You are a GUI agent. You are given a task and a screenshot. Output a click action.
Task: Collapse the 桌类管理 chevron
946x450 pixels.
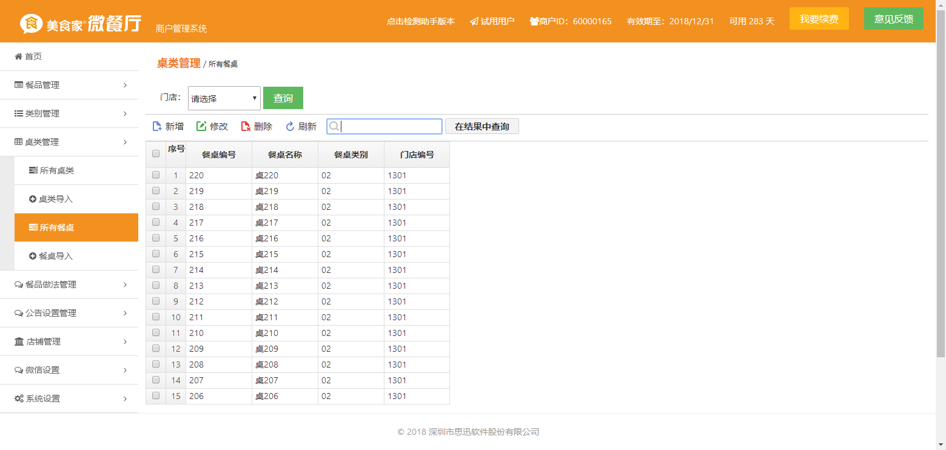point(125,142)
